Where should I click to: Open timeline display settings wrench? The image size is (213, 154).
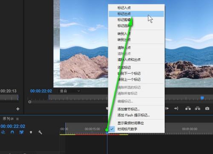[40, 132]
